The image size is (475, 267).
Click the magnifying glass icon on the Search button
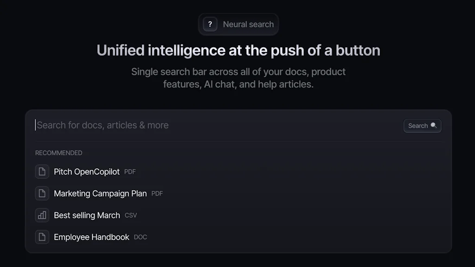click(433, 126)
